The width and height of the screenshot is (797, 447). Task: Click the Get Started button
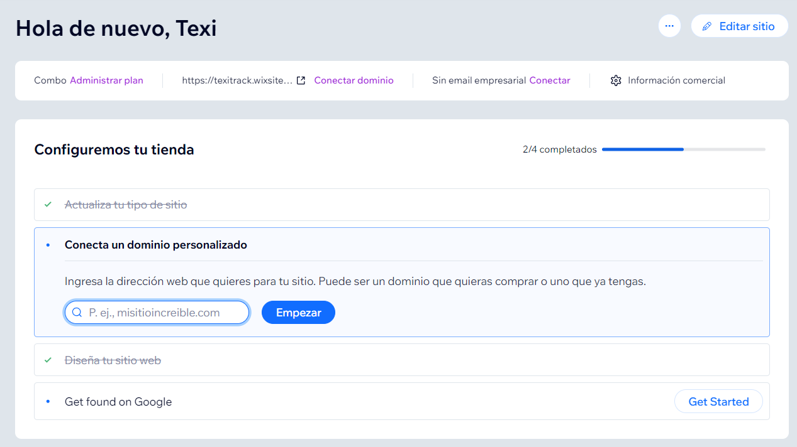[718, 402]
